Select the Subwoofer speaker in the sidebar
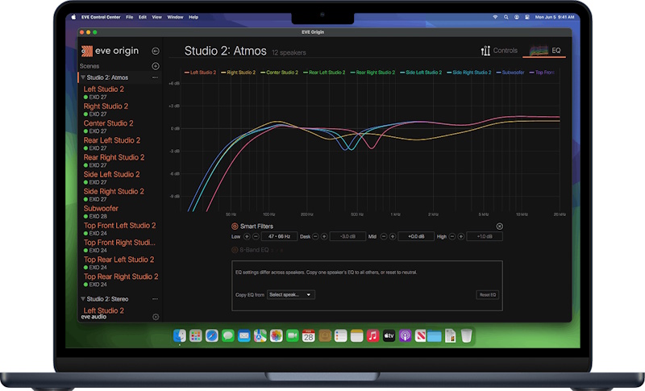The height and width of the screenshot is (391, 645). (101, 209)
